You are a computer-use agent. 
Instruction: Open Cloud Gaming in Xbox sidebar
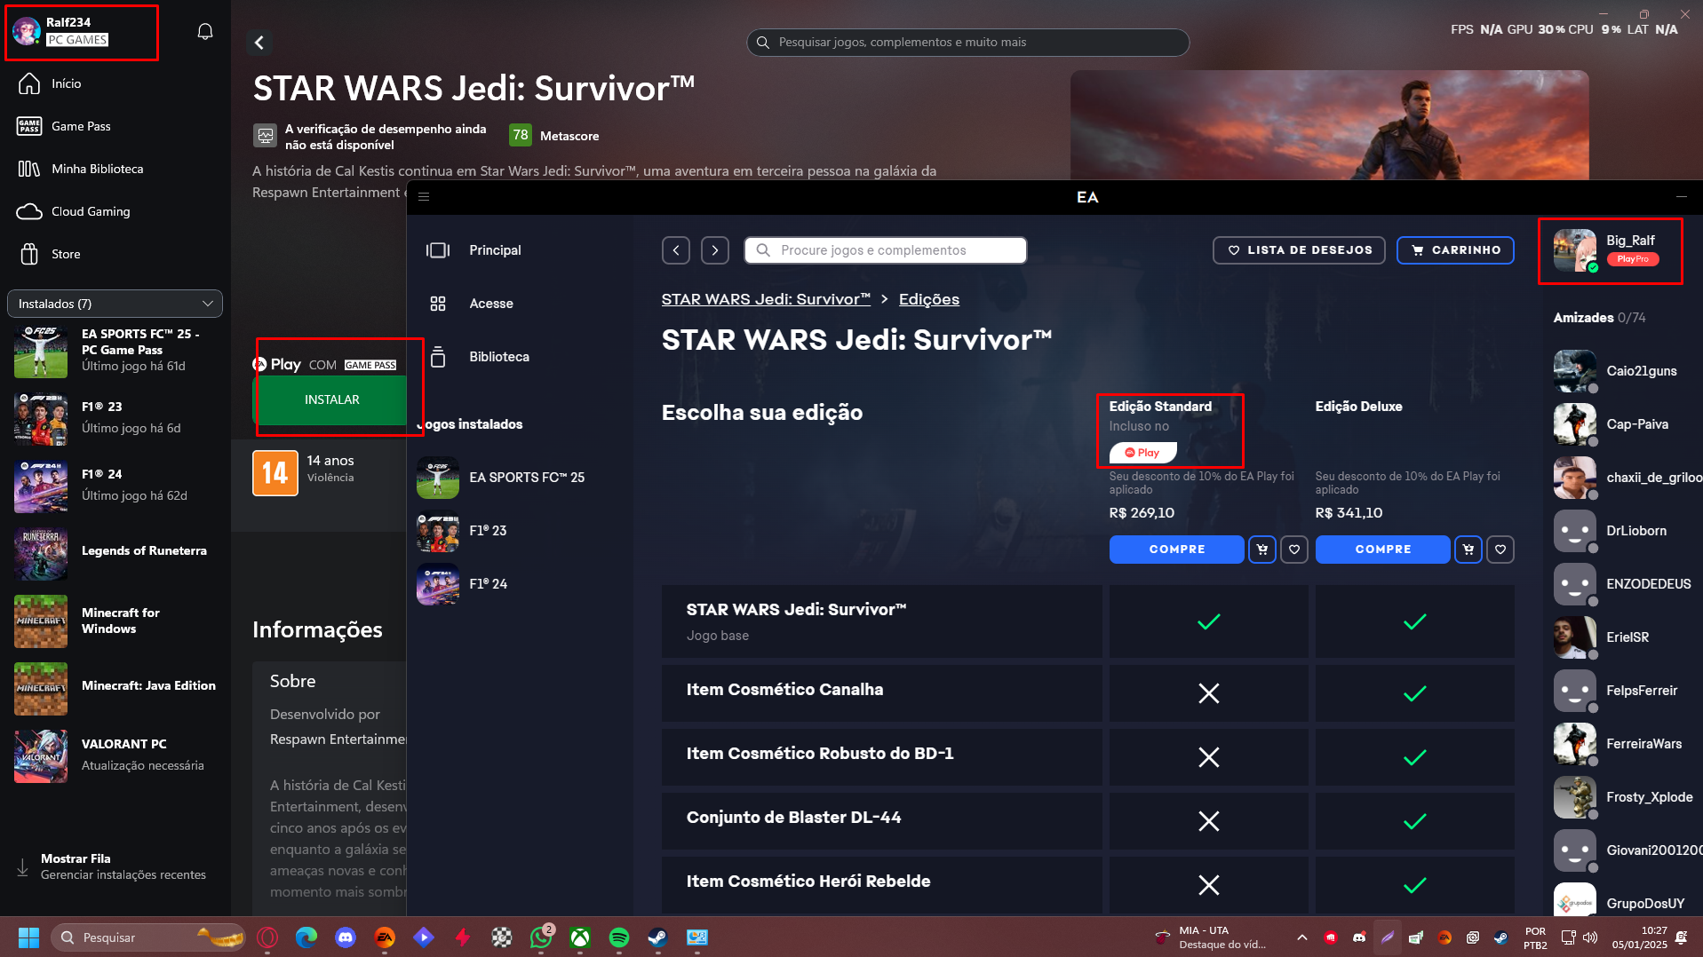coord(115,211)
